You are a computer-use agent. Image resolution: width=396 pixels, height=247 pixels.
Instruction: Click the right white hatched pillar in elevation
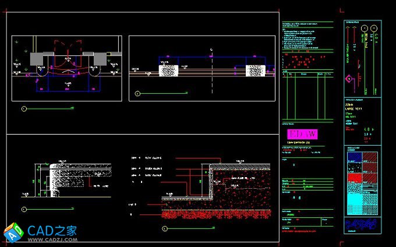tap(256, 71)
